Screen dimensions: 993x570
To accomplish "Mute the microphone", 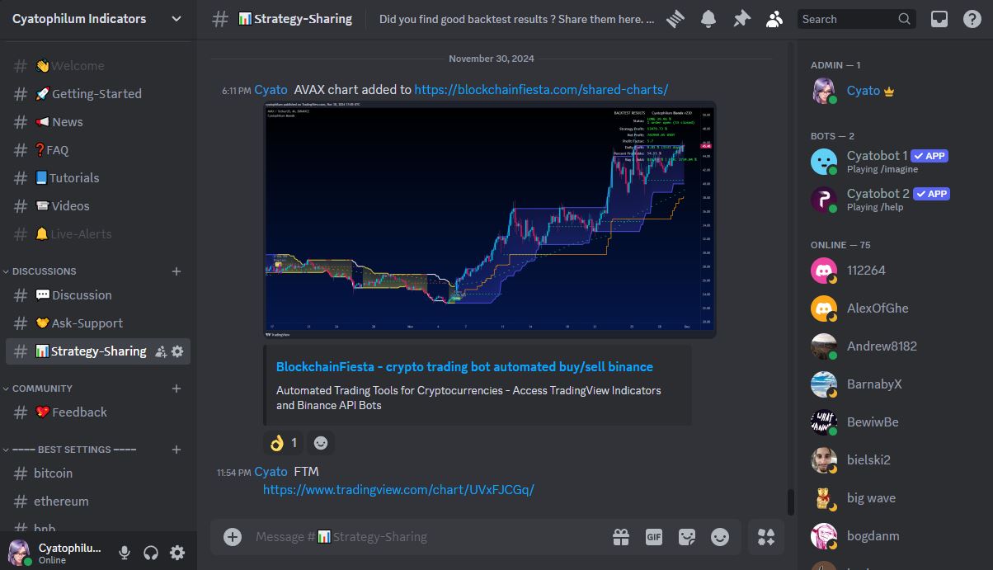I will 125,553.
